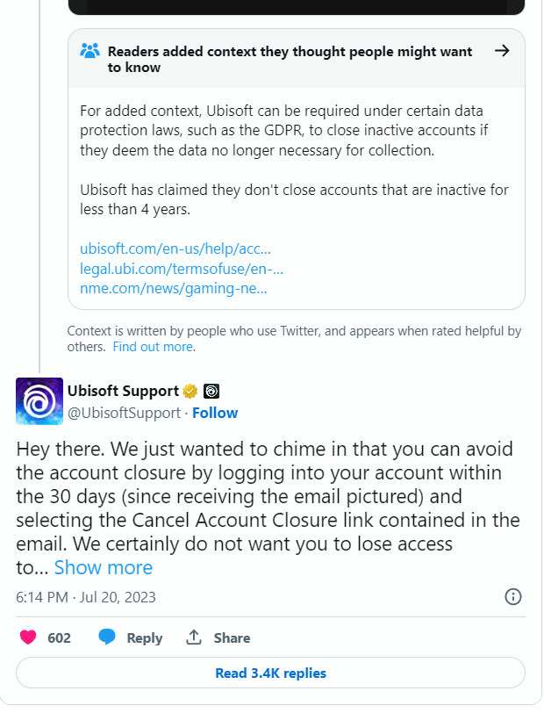Expand the tweet with Show more
The width and height of the screenshot is (544, 713).
104,567
